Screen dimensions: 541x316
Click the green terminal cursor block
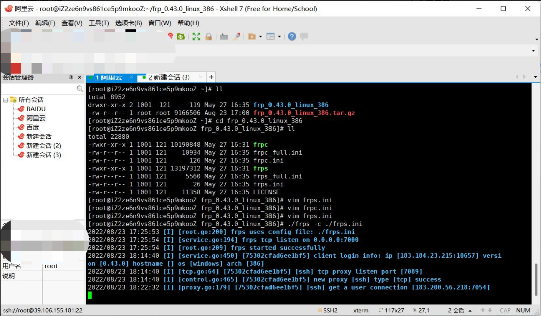[90, 295]
